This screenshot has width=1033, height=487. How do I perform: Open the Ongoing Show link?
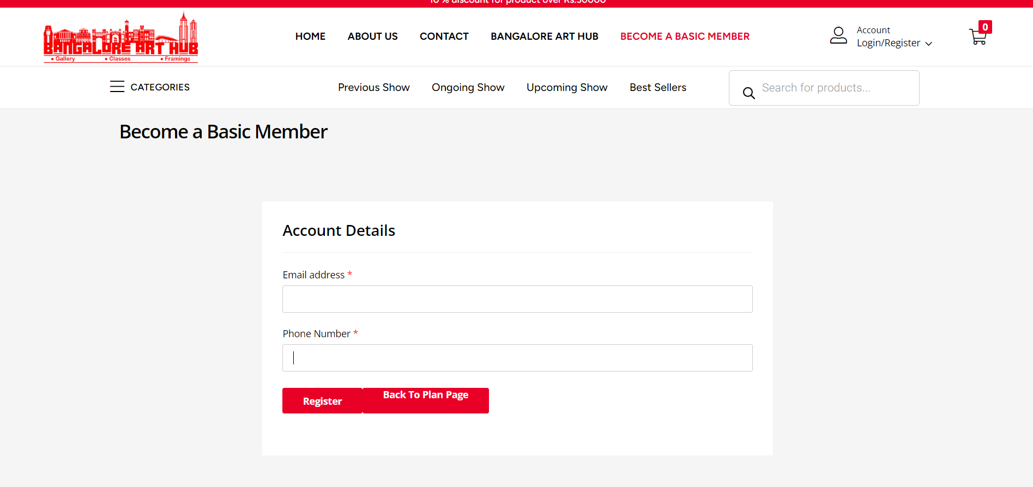coord(468,88)
